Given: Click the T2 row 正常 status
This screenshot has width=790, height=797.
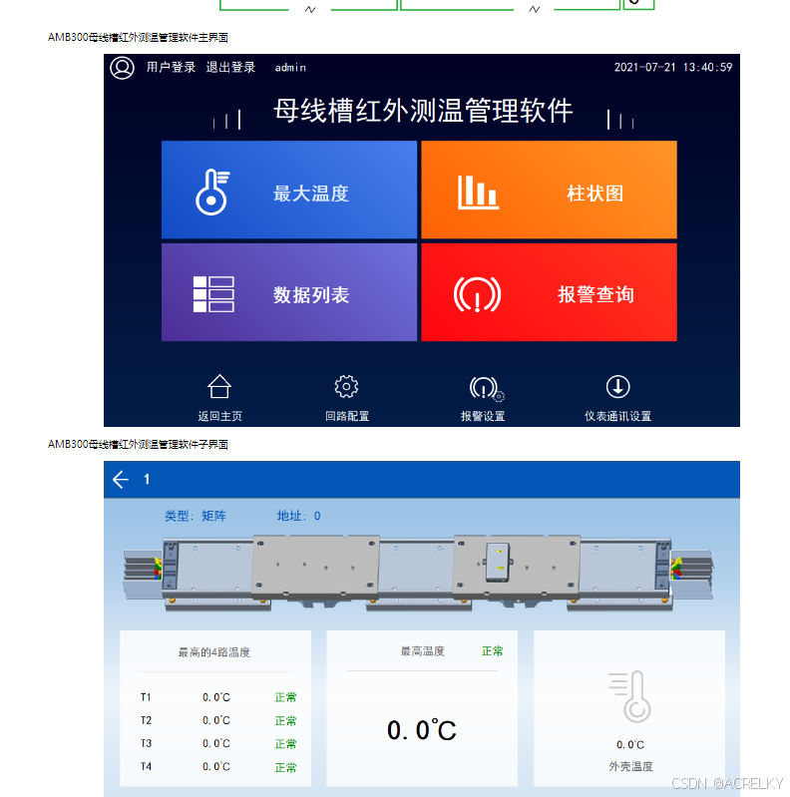Looking at the screenshot, I should 285,721.
